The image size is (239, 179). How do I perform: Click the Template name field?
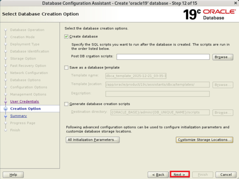tap(136, 76)
